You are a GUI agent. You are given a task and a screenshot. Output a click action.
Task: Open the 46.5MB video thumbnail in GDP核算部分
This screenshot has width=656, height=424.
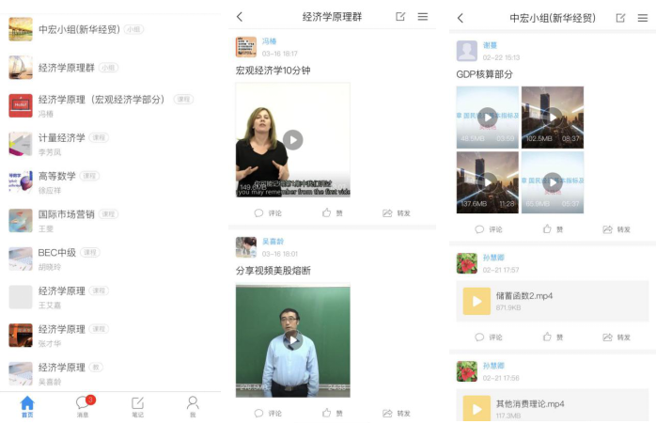pyautogui.click(x=487, y=118)
